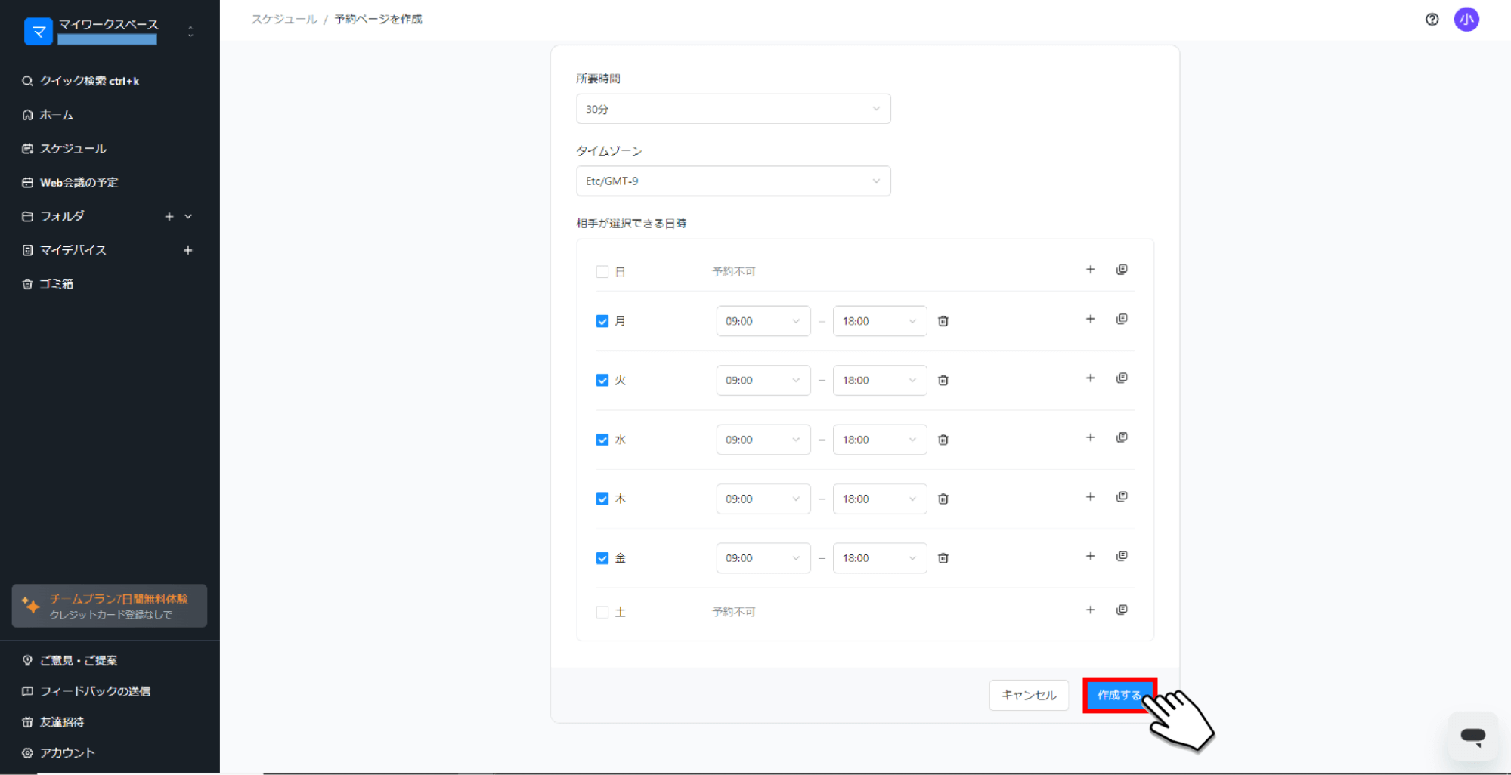Click the help question mark icon
Screen dimensions: 1511x775
coord(1432,20)
